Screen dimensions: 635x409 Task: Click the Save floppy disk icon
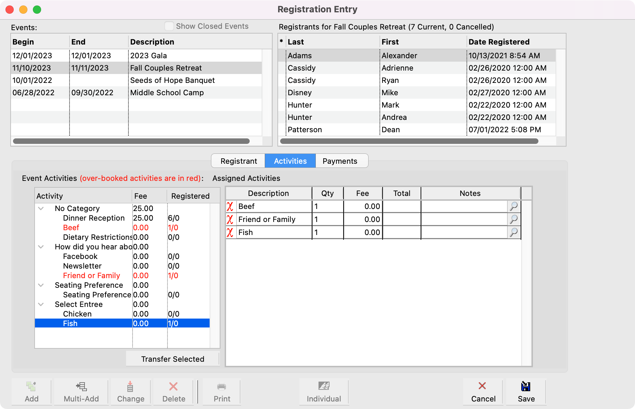(526, 386)
